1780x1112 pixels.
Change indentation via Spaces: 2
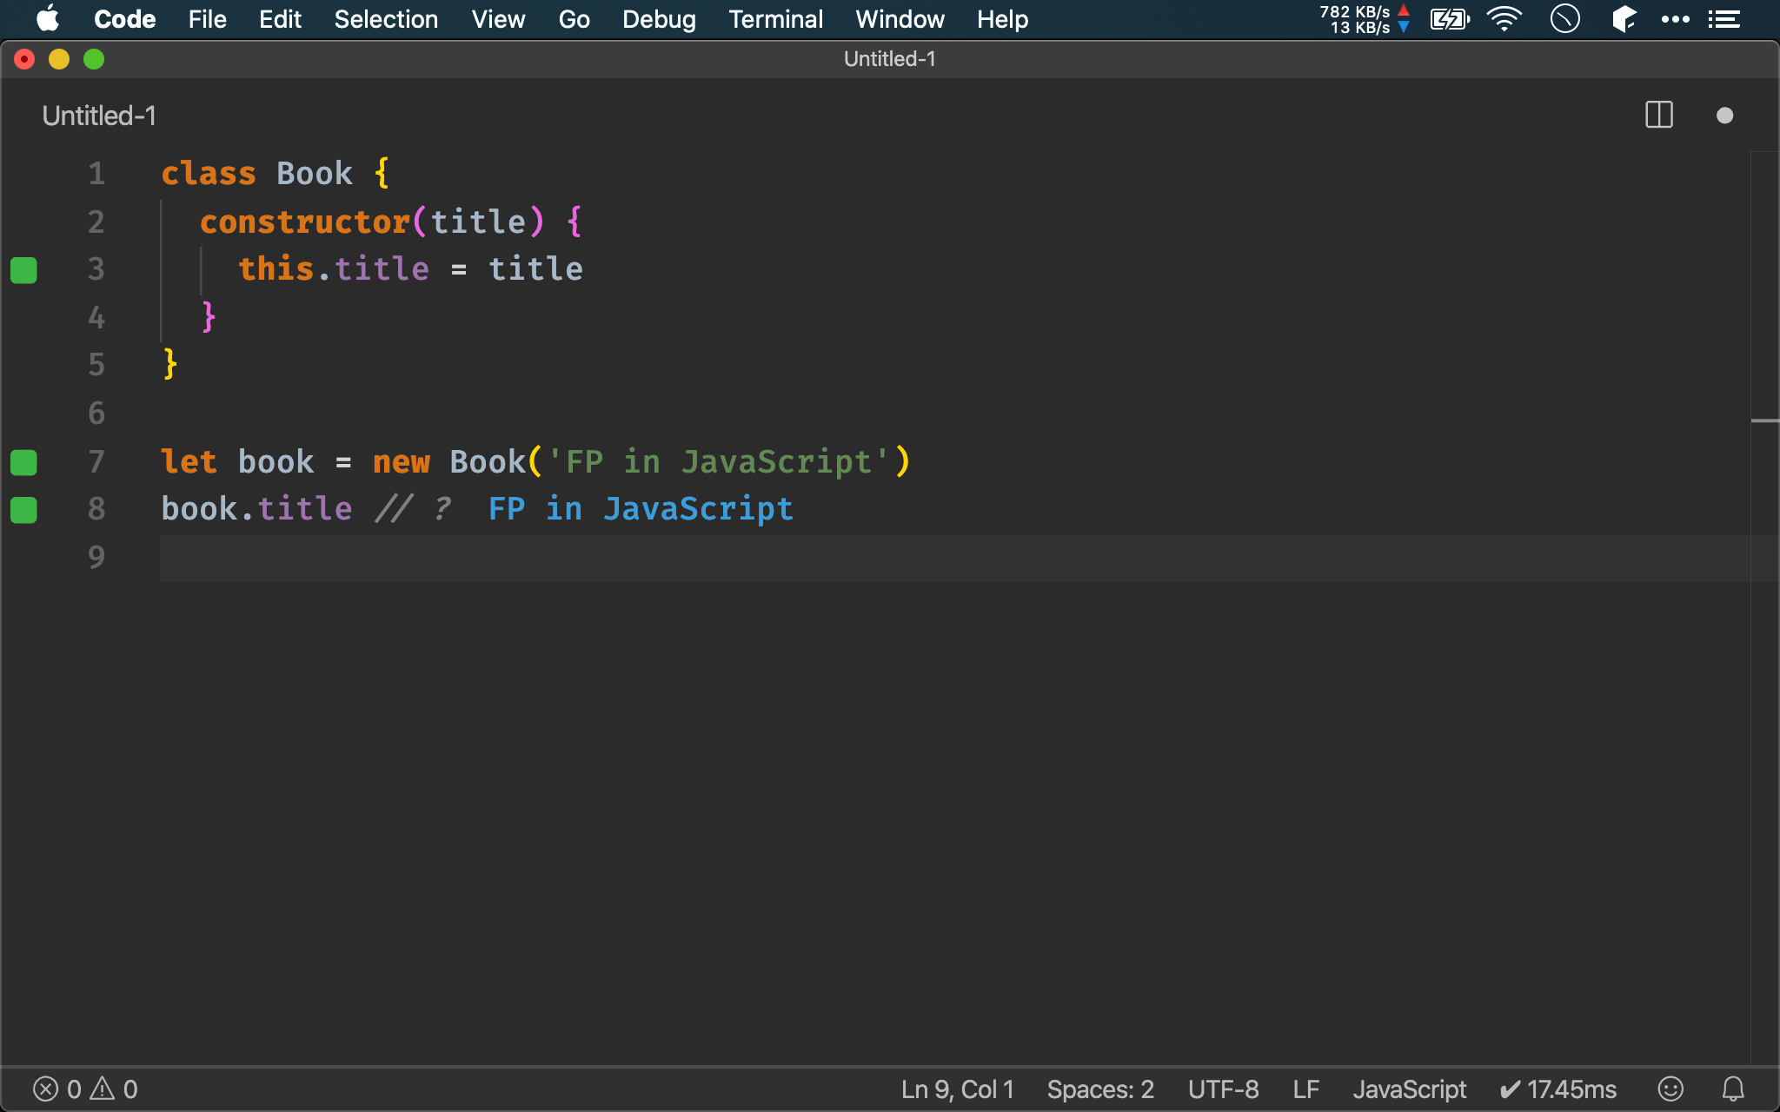(x=1099, y=1089)
